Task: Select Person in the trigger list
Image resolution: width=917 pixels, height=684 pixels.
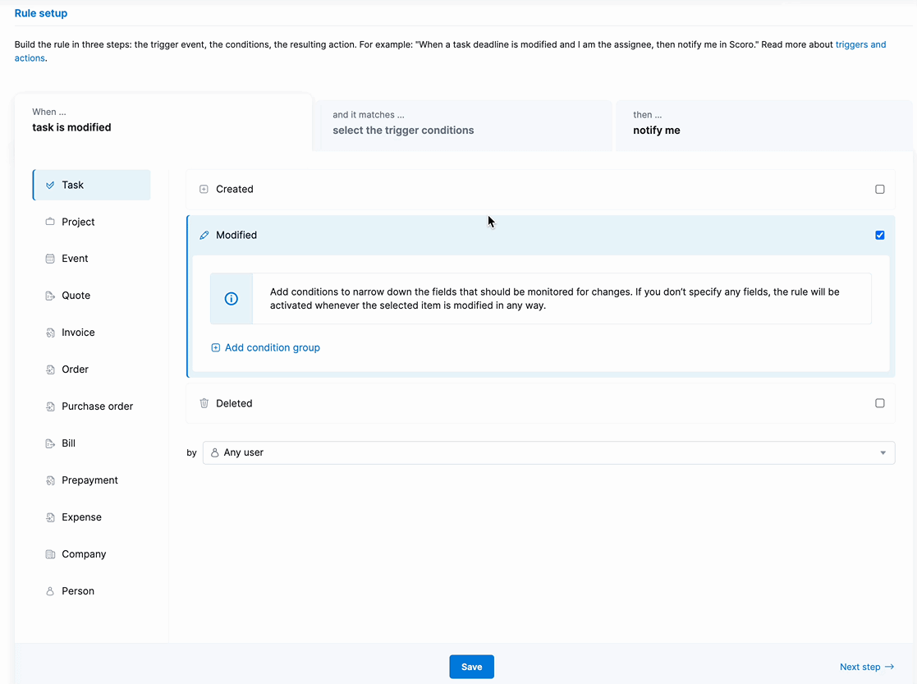Action: (x=91, y=591)
